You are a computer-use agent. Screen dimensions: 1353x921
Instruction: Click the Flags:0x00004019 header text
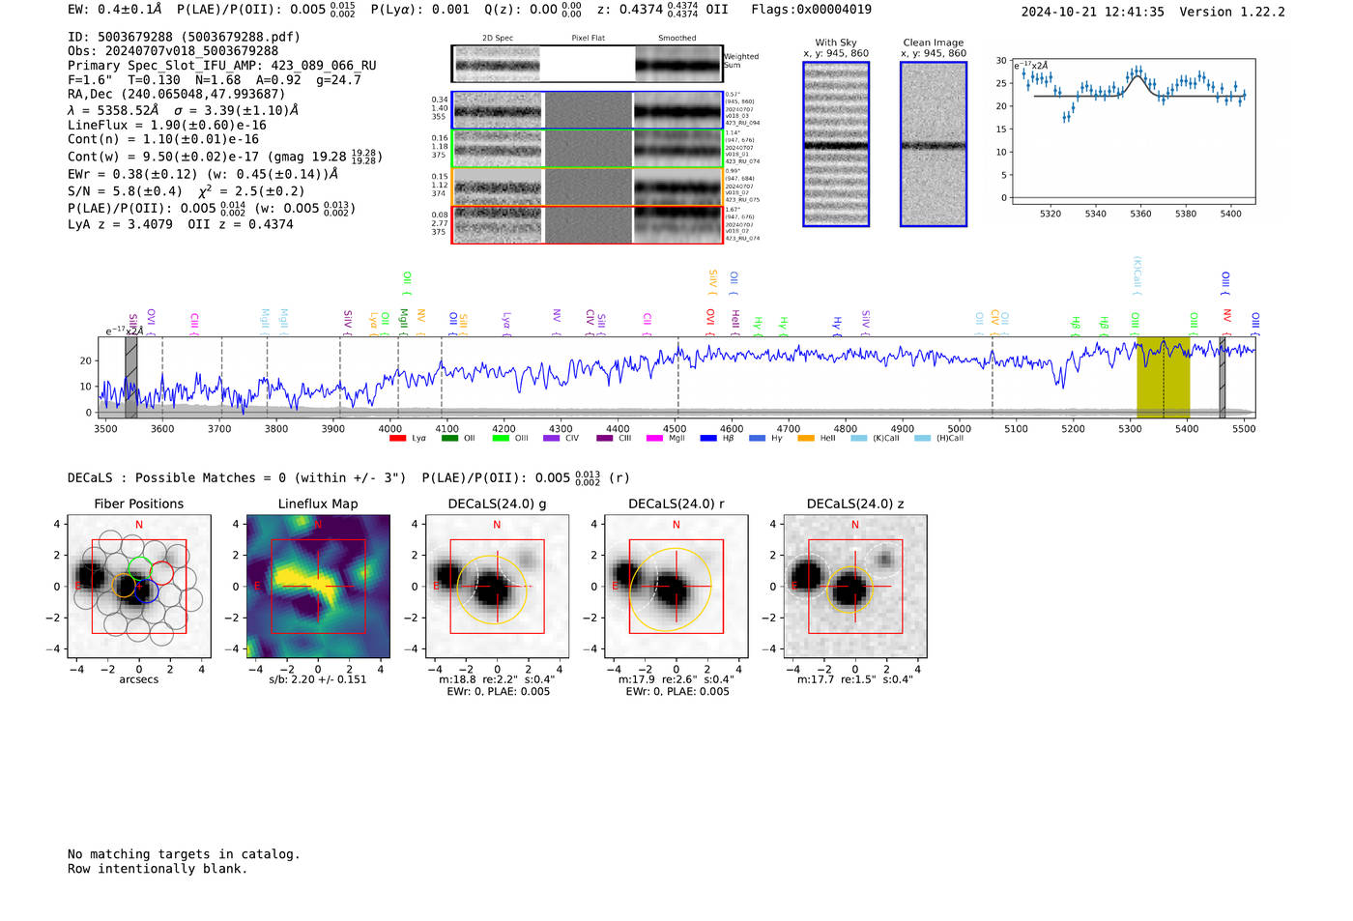(x=811, y=9)
